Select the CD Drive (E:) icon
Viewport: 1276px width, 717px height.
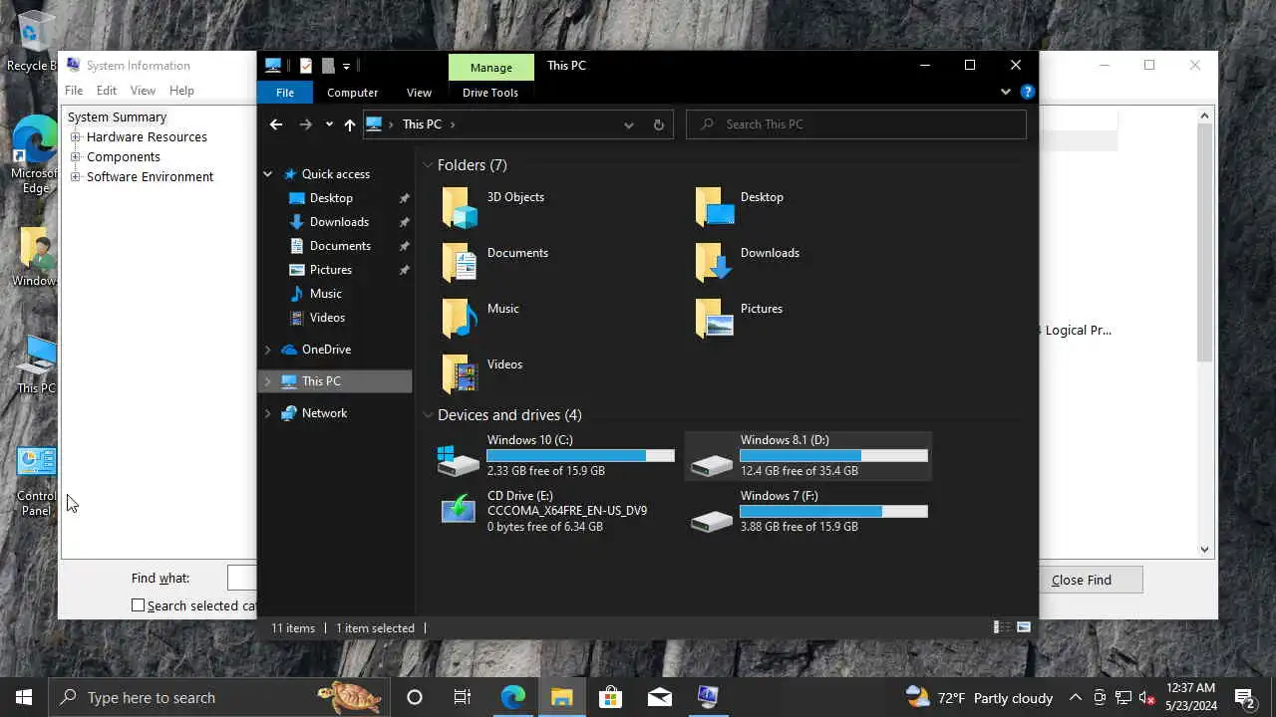point(459,509)
